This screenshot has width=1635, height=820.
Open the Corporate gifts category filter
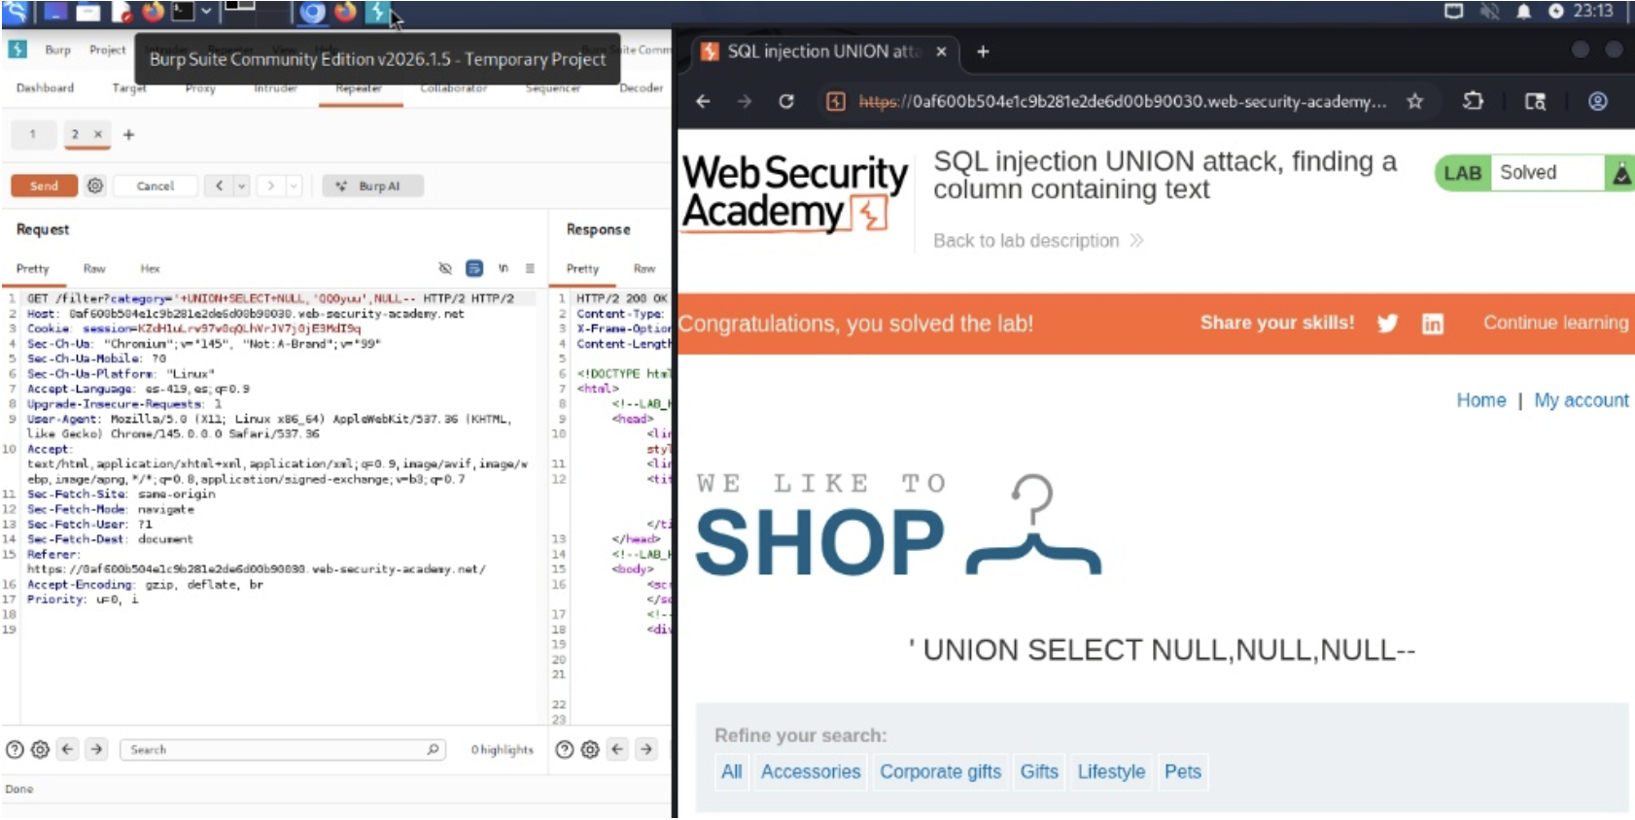pyautogui.click(x=940, y=771)
